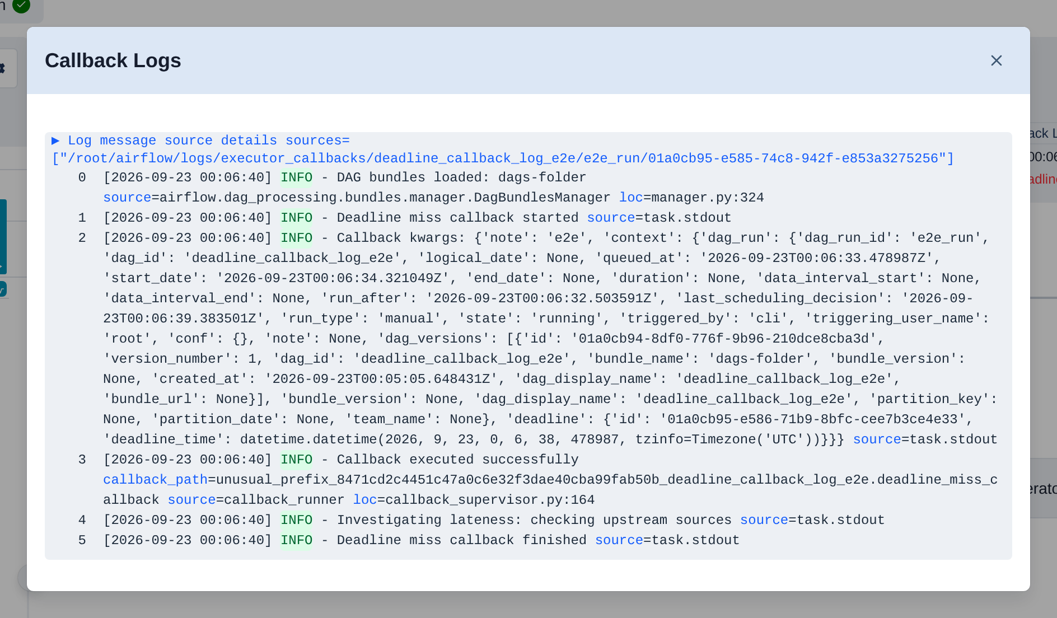1057x618 pixels.
Task: Click the loc=manager.py:324 attribute
Action: coord(691,198)
